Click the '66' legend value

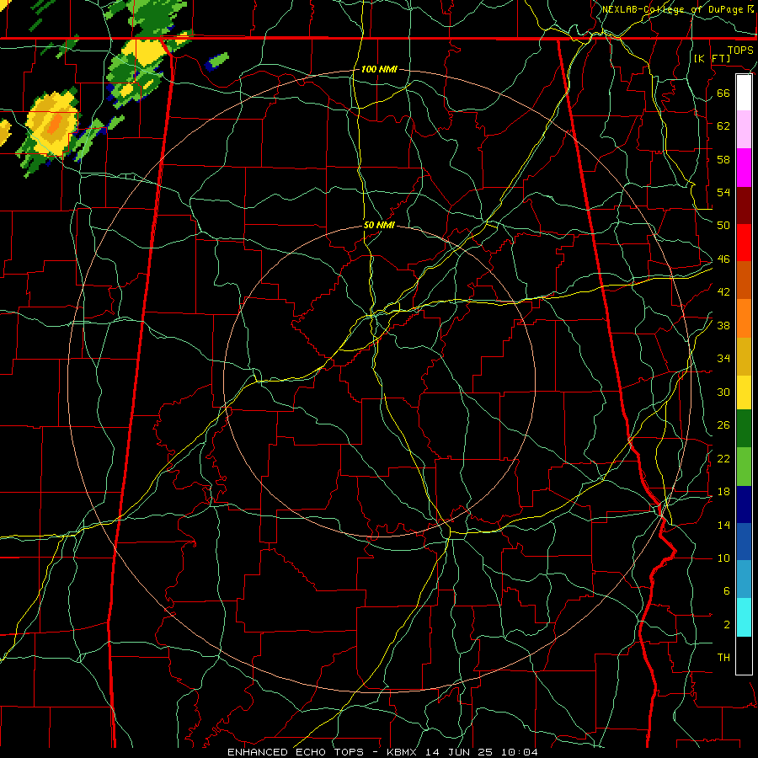tap(723, 93)
